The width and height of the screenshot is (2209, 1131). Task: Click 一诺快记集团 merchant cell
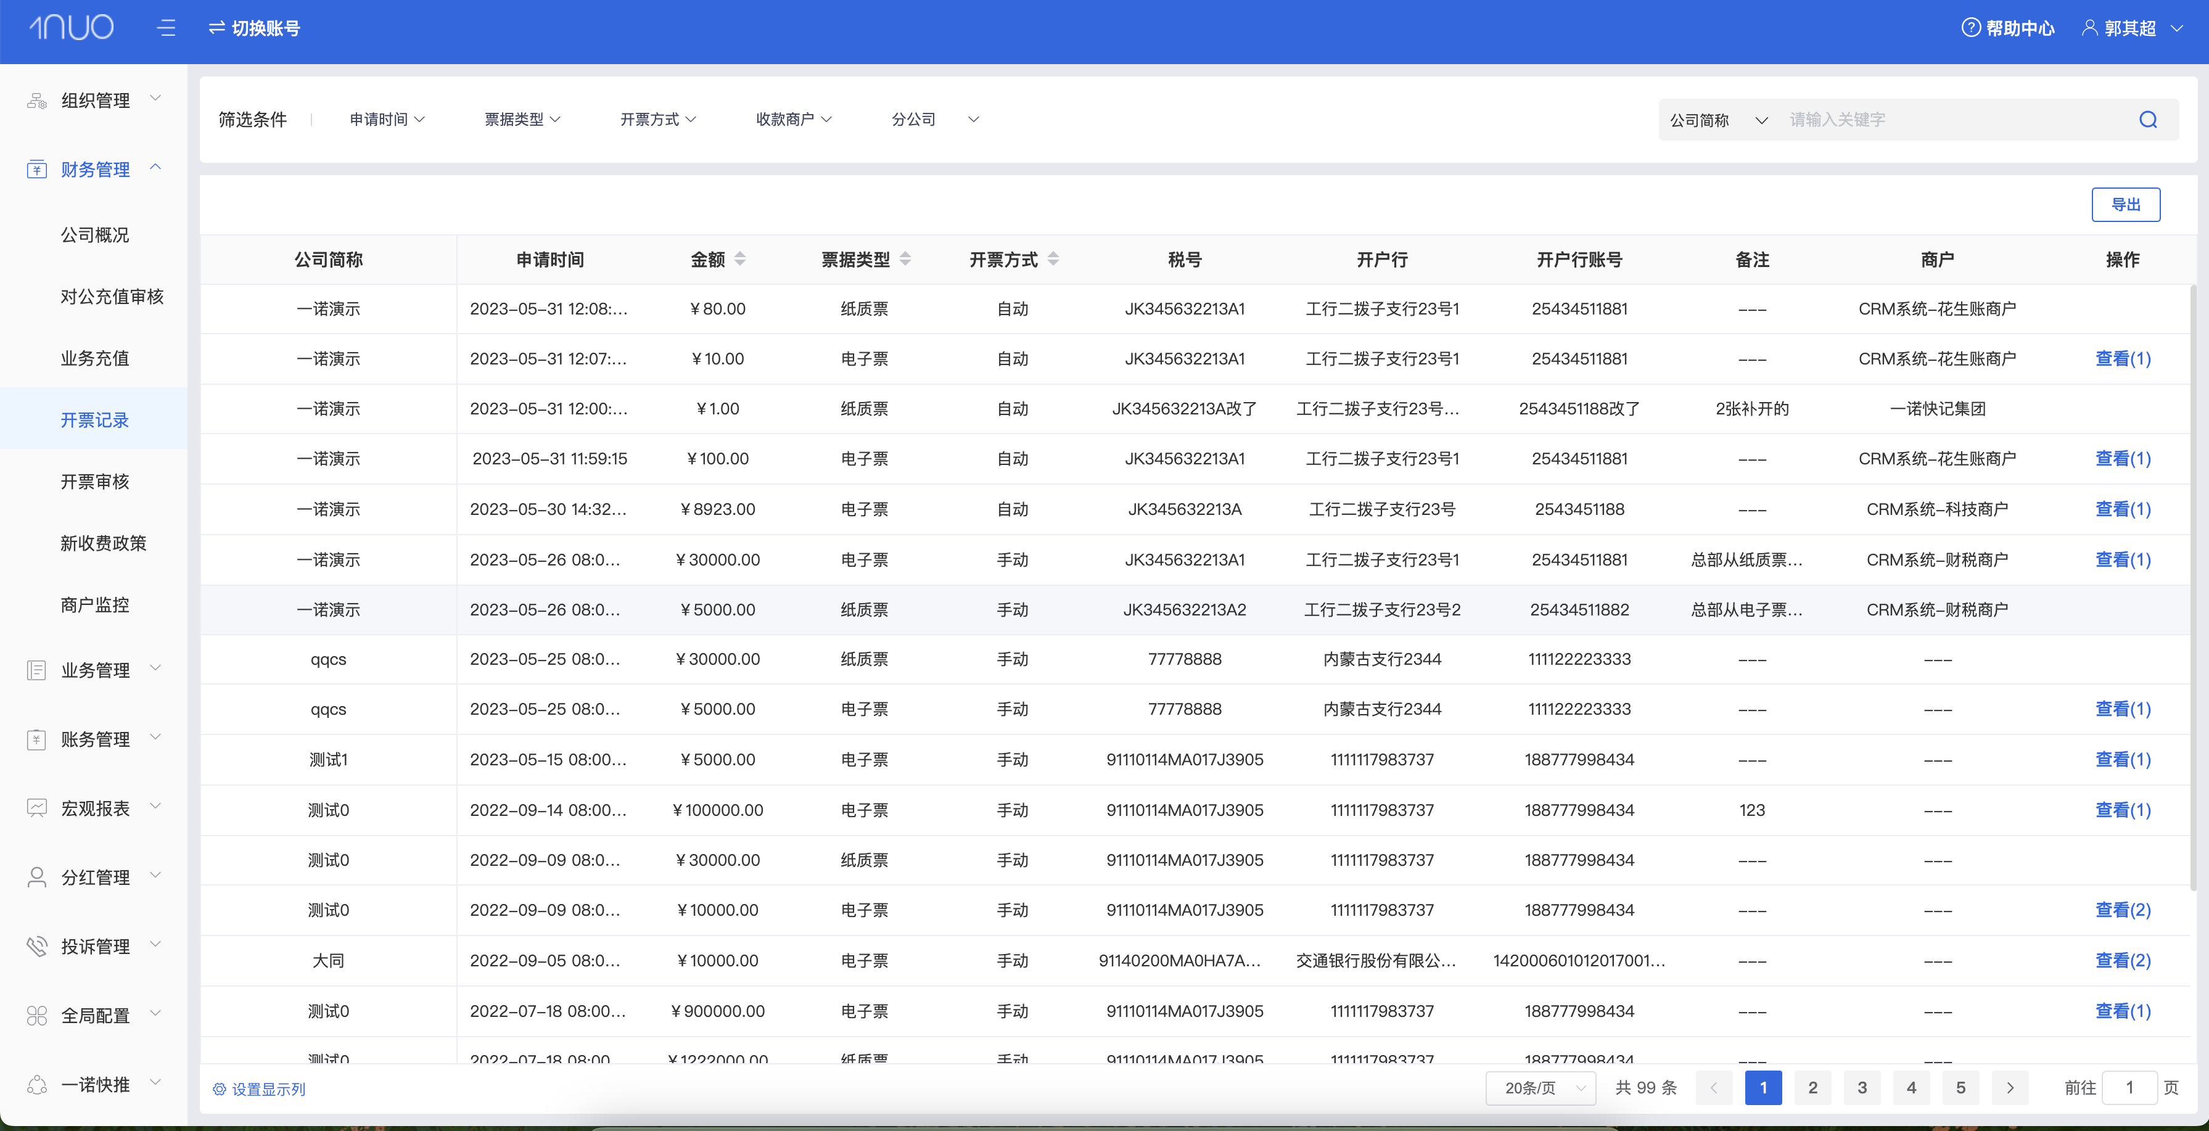pyautogui.click(x=1937, y=409)
